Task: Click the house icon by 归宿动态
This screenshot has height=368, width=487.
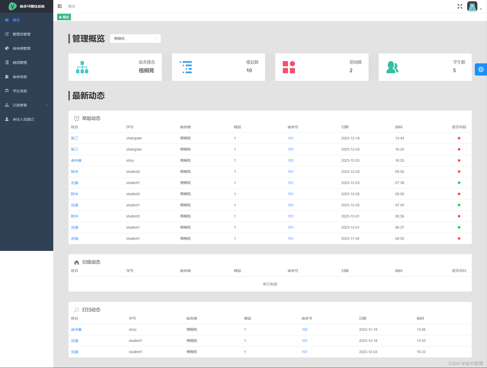Action: click(76, 262)
